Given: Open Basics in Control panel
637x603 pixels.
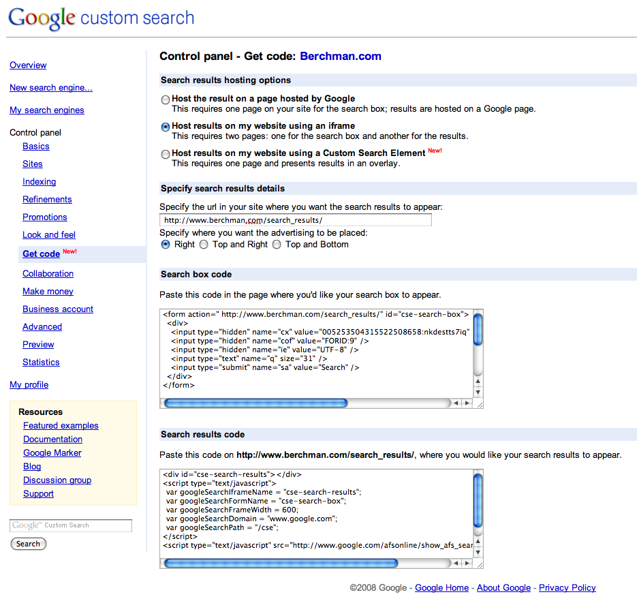Looking at the screenshot, I should 35,146.
